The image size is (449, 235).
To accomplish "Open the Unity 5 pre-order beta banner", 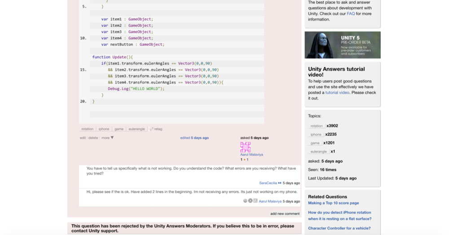I will pos(342,45).
